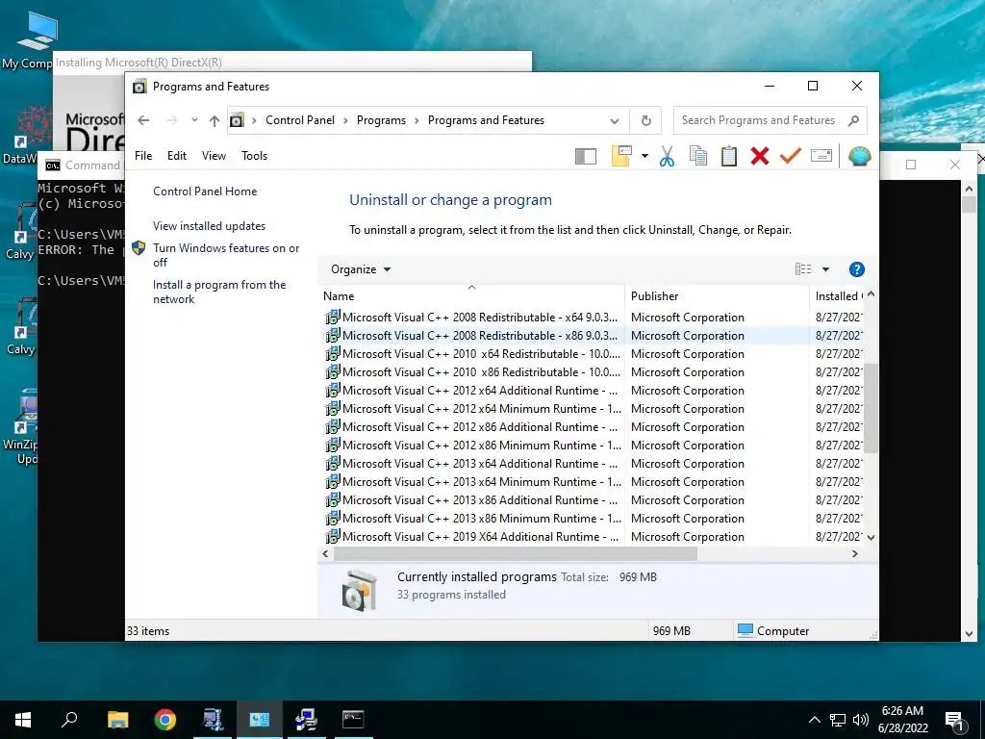The image size is (985, 739).
Task: Expand chevron after Control Panel breadcrumb
Action: (346, 120)
